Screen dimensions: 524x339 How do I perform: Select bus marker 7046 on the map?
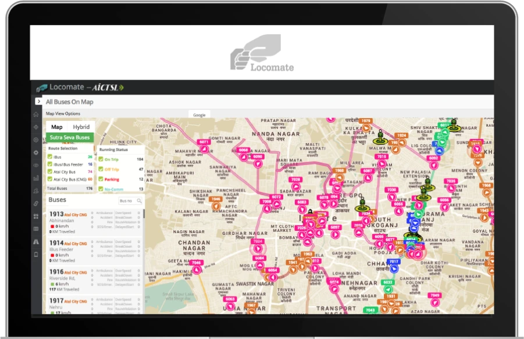pos(197,266)
